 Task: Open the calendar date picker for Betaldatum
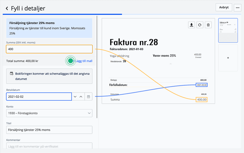[89, 96]
